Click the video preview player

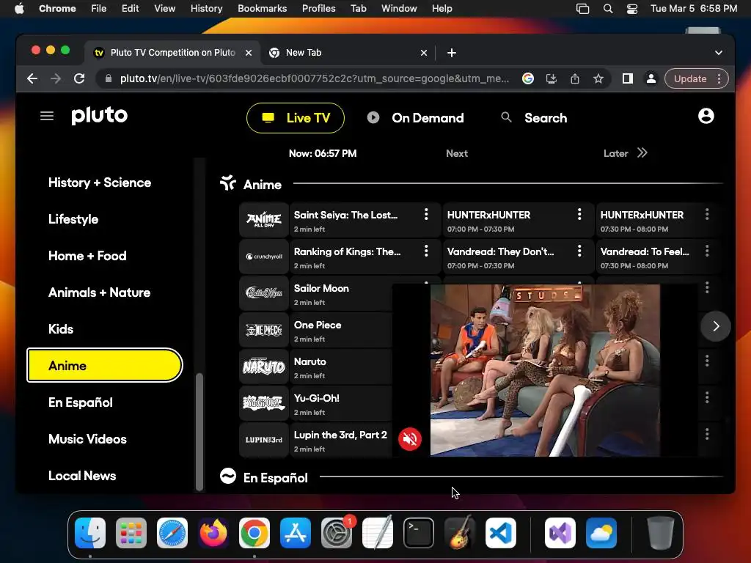coord(545,370)
